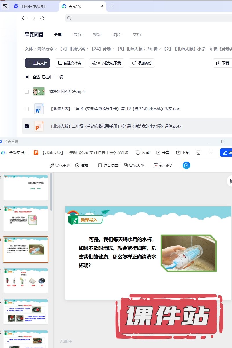Click 转为PDF convert button
This screenshot has height=348, width=232.
[x=164, y=165]
